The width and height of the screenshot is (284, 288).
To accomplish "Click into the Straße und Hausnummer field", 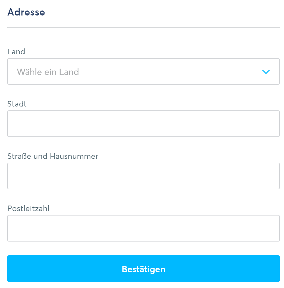I will click(x=143, y=176).
